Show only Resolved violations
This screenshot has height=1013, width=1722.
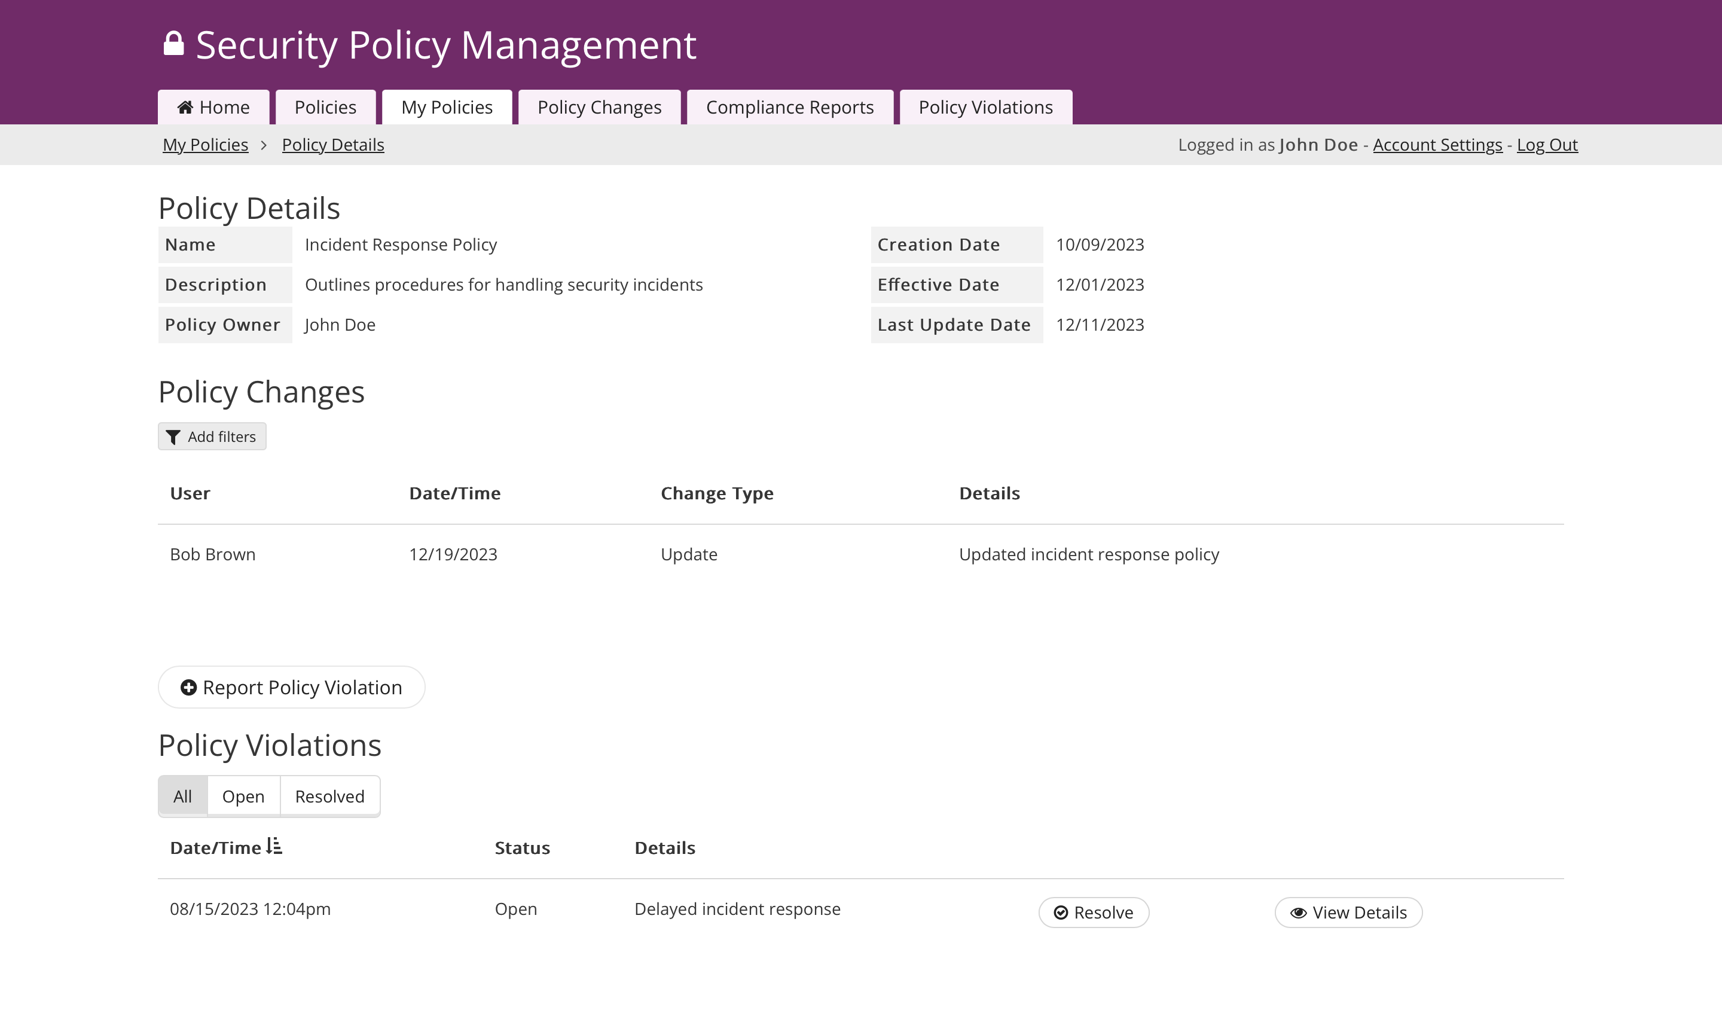coord(329,797)
